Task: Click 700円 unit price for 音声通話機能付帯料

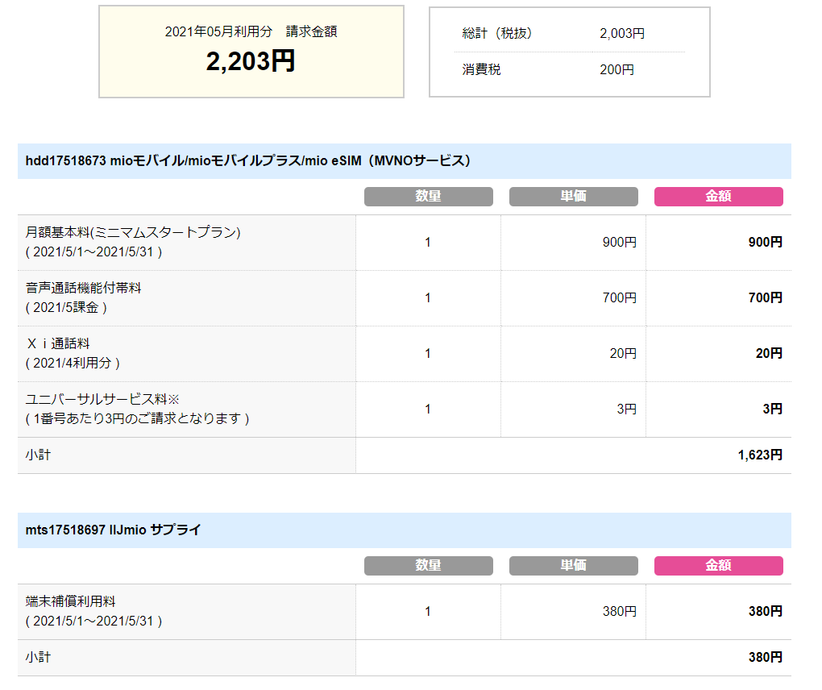Action: click(619, 297)
